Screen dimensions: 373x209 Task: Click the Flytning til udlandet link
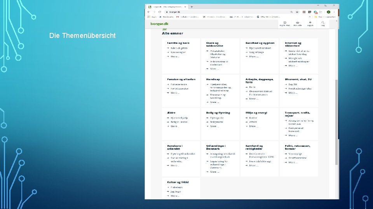point(183,154)
